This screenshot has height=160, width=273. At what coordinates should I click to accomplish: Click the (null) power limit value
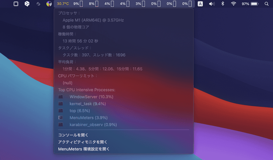pos(67,83)
